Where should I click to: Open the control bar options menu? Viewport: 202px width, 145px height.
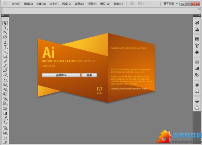click(x=199, y=9)
